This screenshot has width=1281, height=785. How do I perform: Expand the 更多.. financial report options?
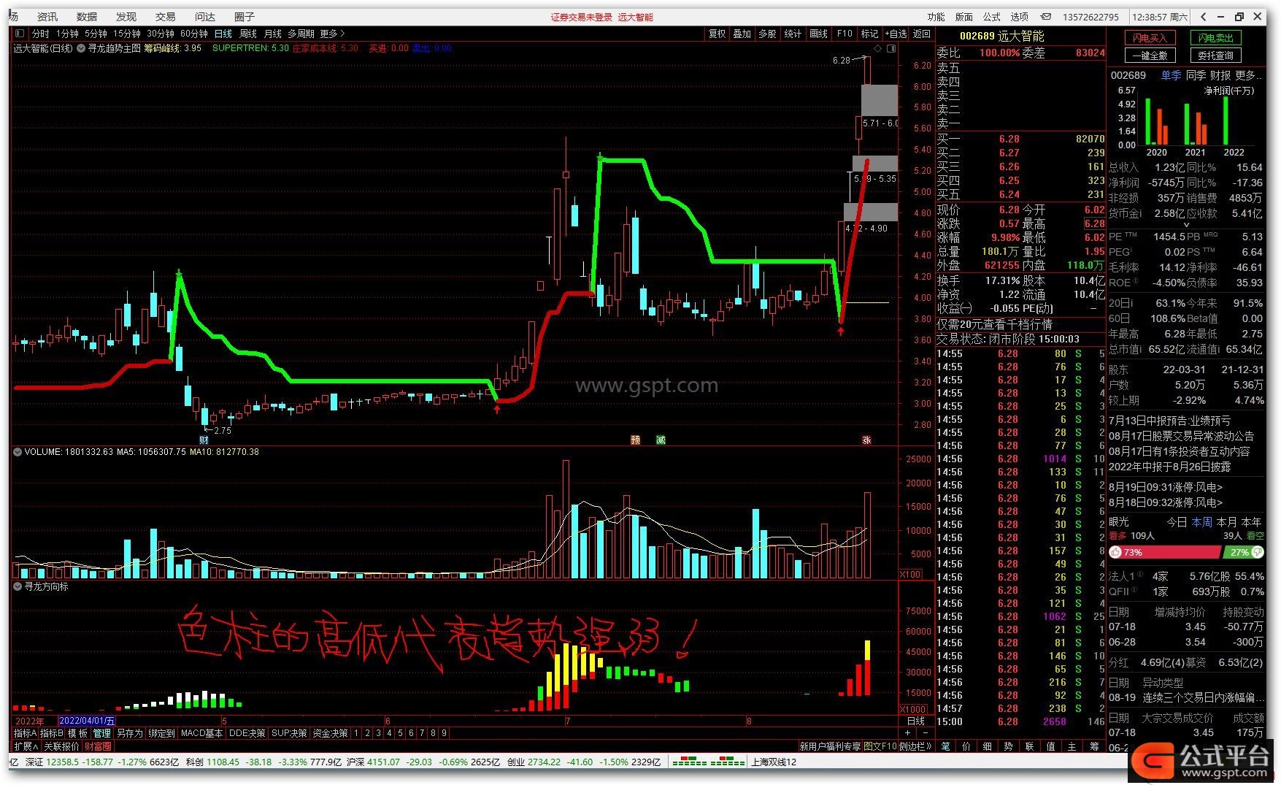click(x=1248, y=75)
